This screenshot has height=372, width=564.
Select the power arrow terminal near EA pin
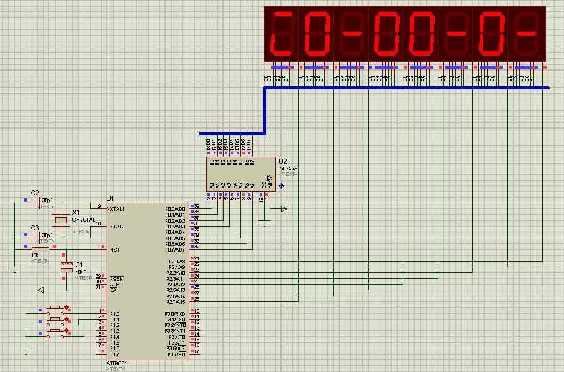point(41,290)
